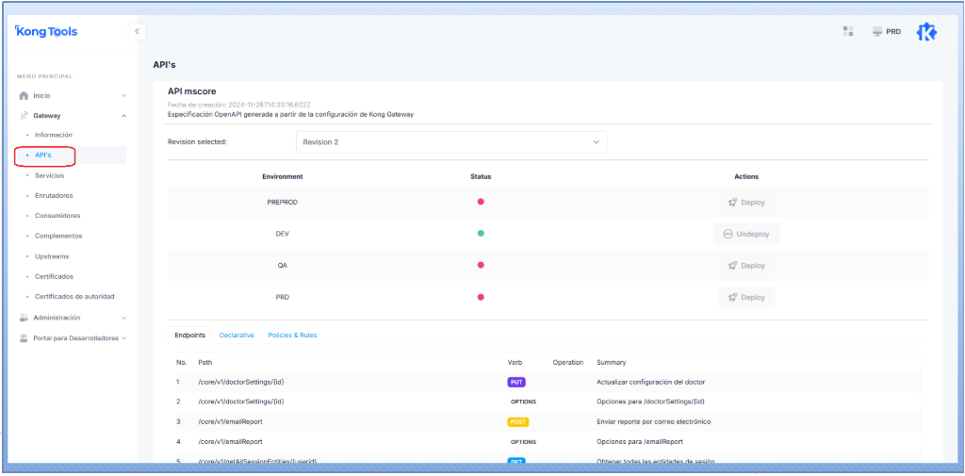Click the Gateway menu icon
This screenshot has height=476, width=965.
25,116
